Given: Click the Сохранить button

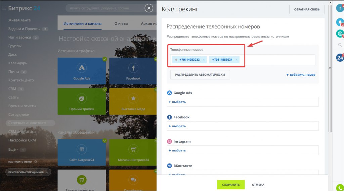Looking at the screenshot, I should [231, 185].
